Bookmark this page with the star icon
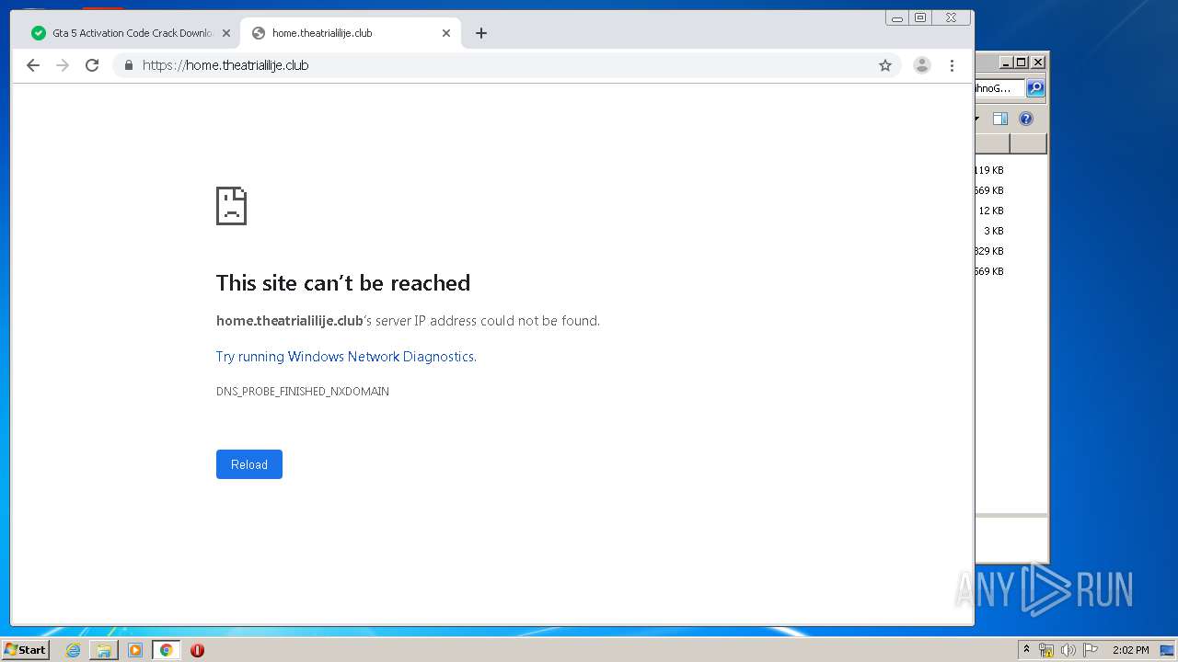The width and height of the screenshot is (1178, 662). pyautogui.click(x=885, y=65)
